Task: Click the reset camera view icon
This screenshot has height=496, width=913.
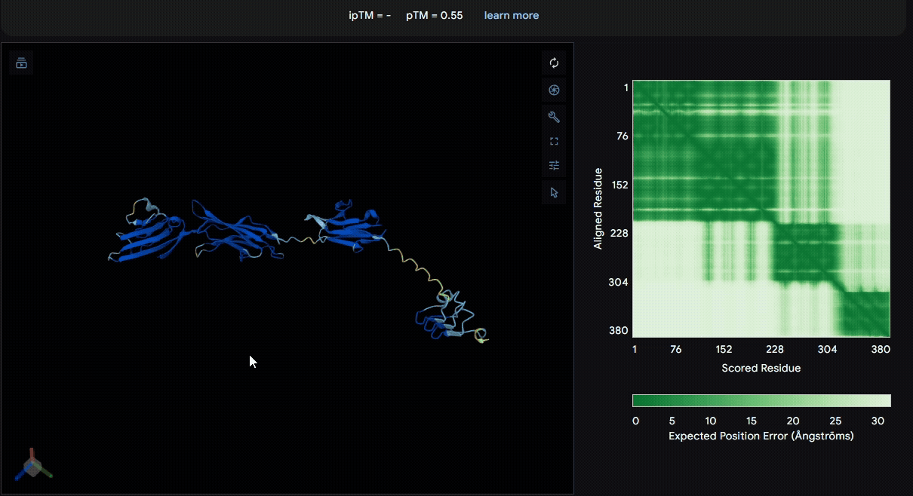Action: point(554,63)
